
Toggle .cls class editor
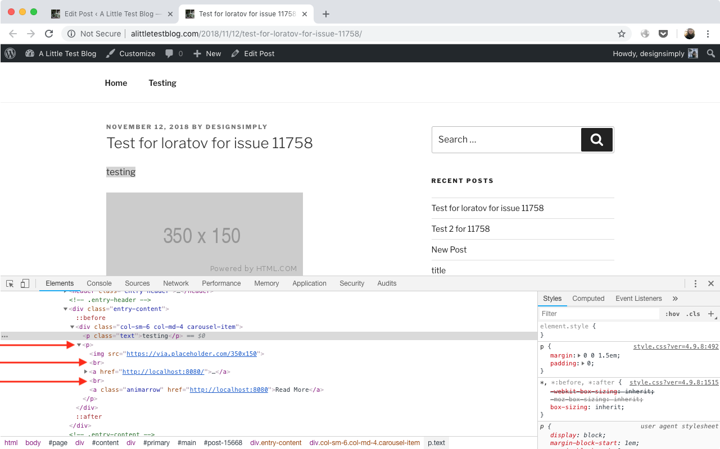point(693,314)
